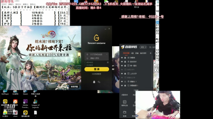Open the 鱼塘 camera-shaped tool
213x119 pixels.
[125, 114]
